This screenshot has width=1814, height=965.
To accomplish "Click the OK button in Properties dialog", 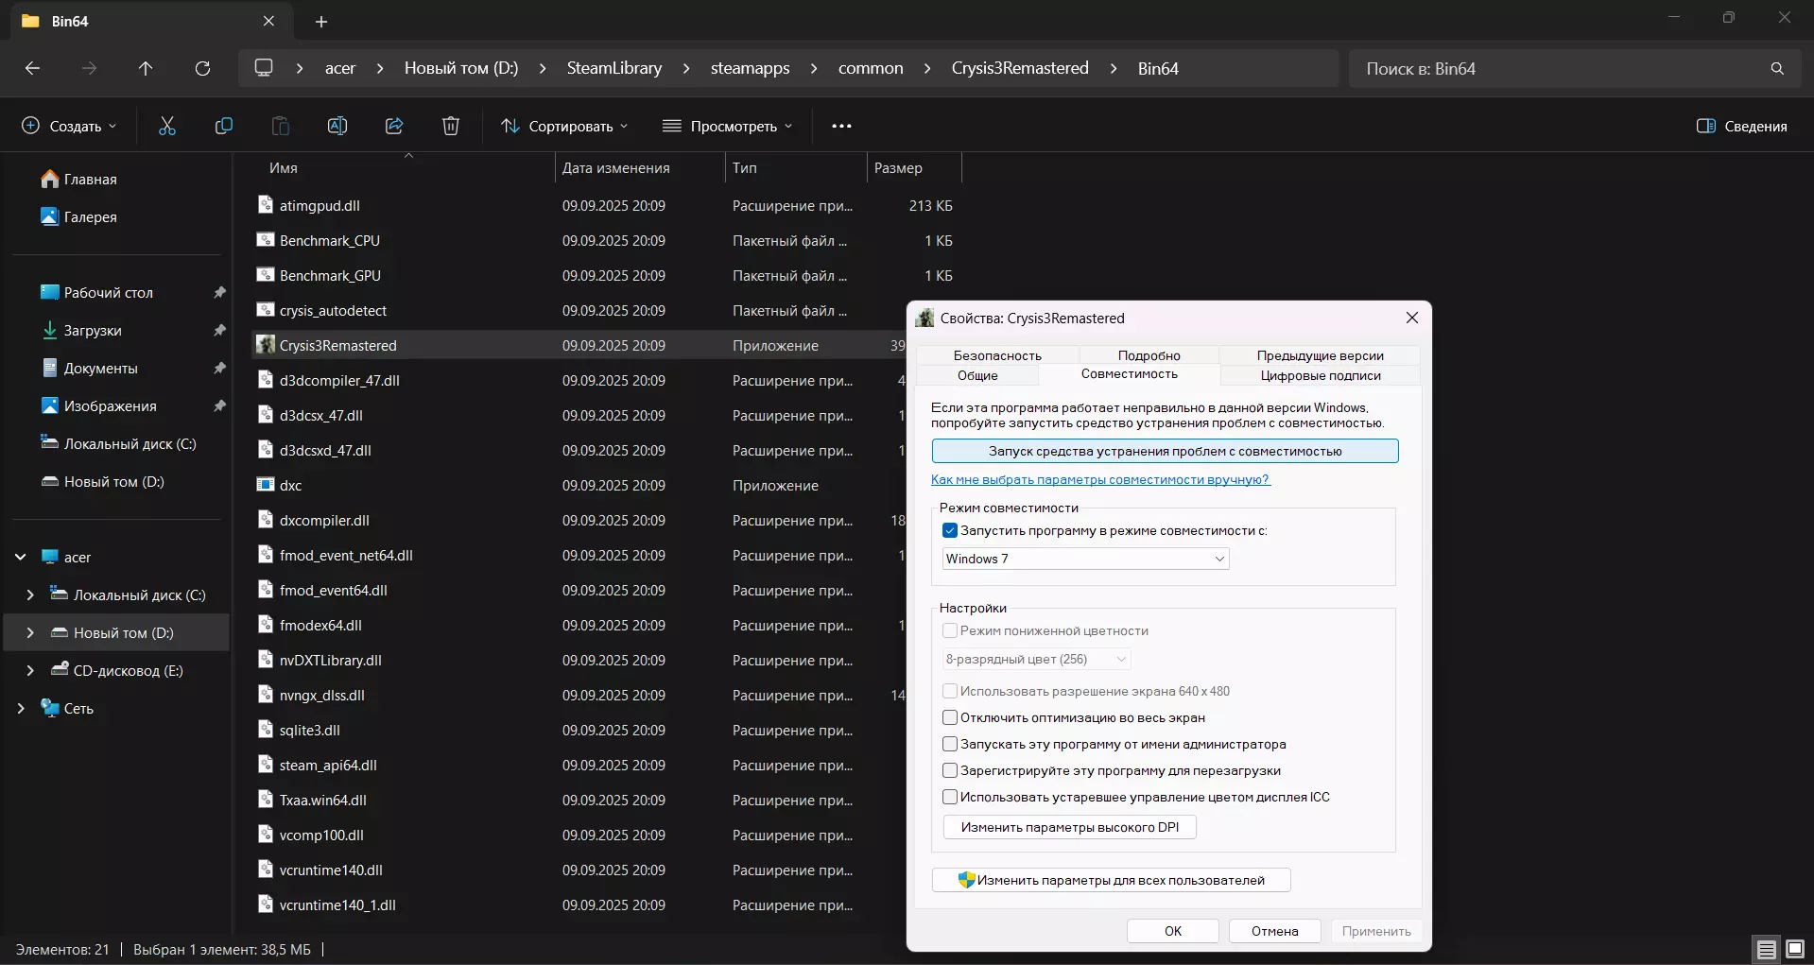I will (1172, 931).
